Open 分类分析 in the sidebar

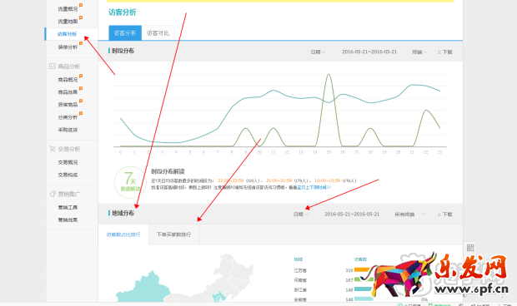[68, 117]
